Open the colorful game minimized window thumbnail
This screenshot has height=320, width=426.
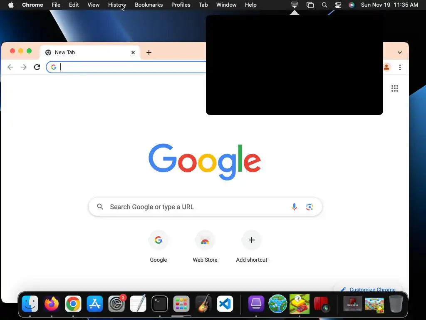point(374,305)
